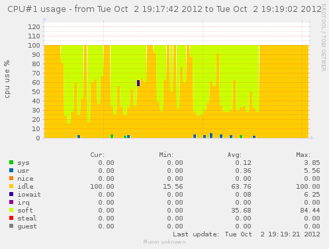Click the yellow idle legend swatch
Viewport: 329px width, 249px height.
pyautogui.click(x=11, y=186)
